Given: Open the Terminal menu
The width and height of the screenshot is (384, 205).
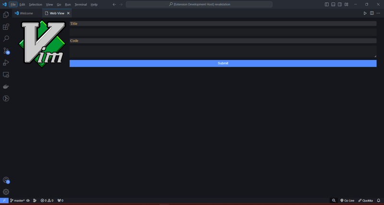Looking at the screenshot, I should [x=81, y=4].
